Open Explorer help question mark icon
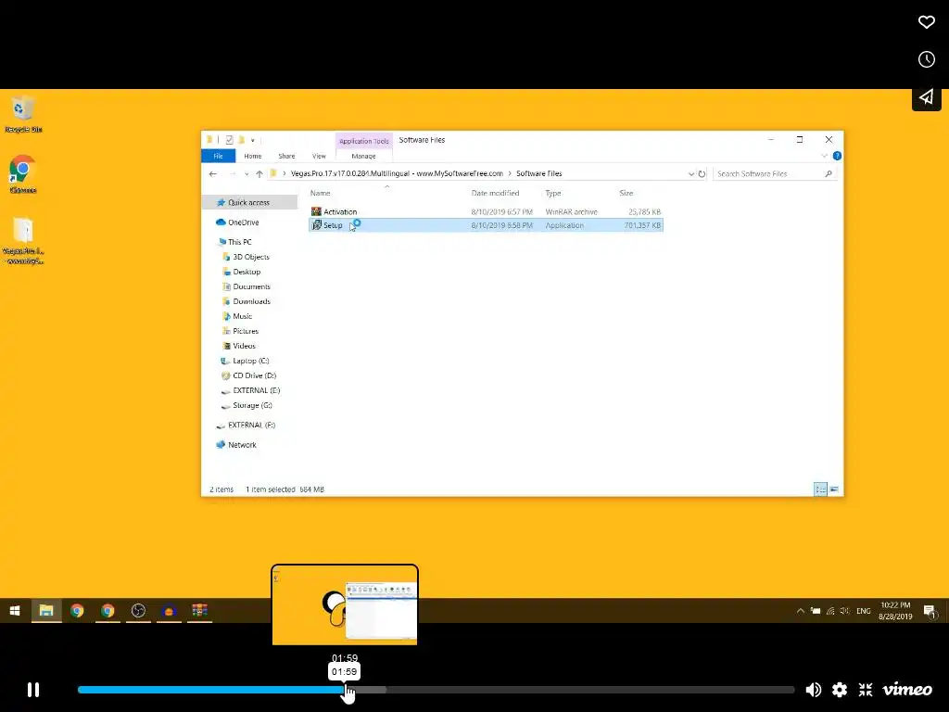This screenshot has height=712, width=949. [837, 156]
